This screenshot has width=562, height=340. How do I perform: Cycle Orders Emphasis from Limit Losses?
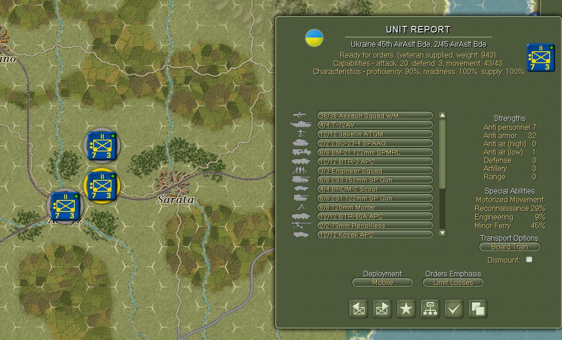(x=452, y=282)
